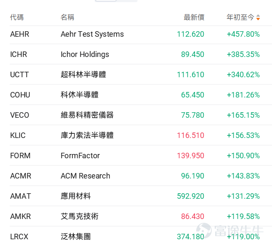
Task: Click the 代碼 column header
Action: click(x=17, y=17)
